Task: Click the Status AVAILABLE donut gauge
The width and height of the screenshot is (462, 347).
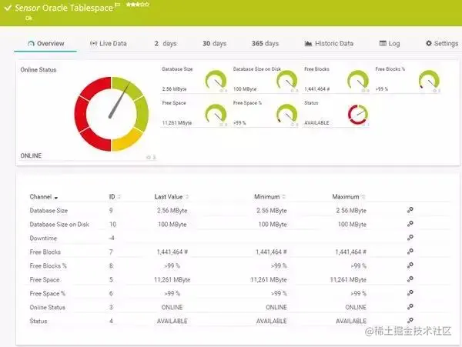Action: pyautogui.click(x=358, y=115)
